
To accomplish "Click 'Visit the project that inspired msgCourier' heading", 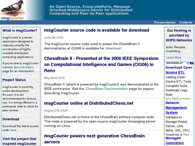I will (x=19, y=141).
